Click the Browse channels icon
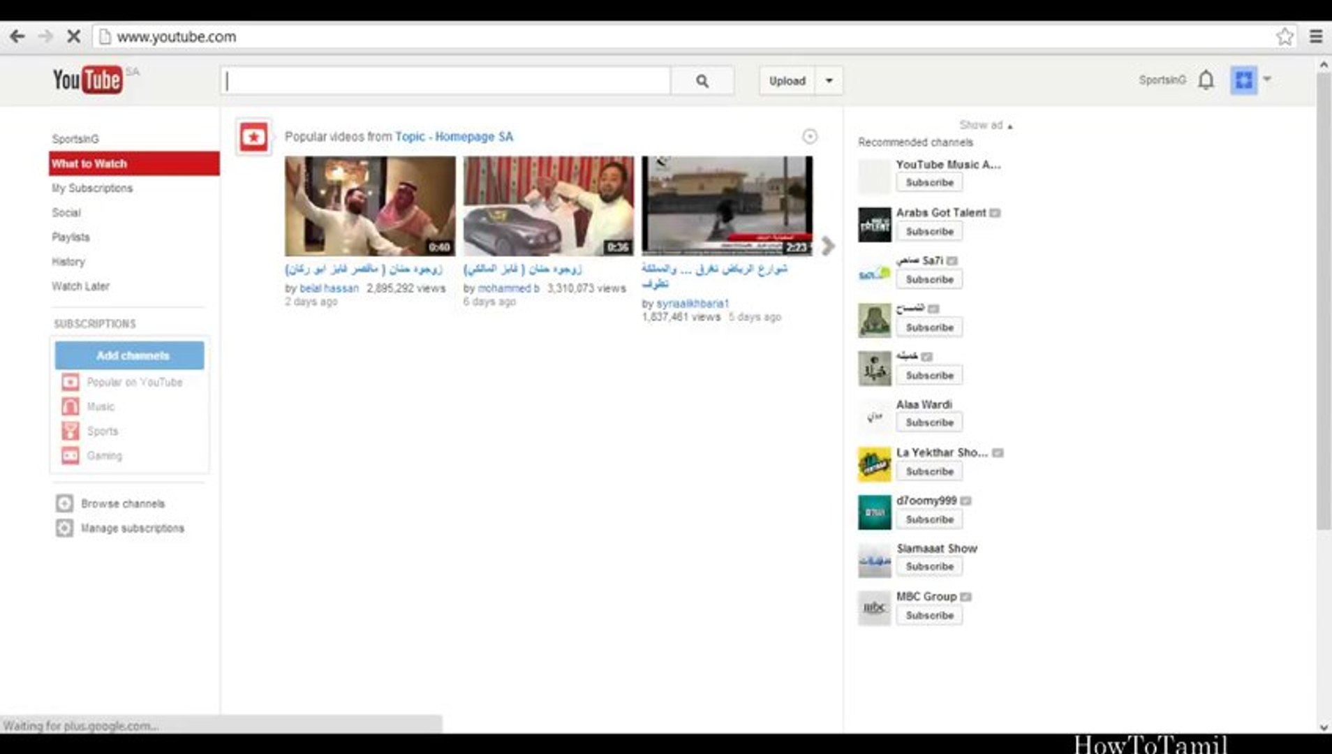 64,503
